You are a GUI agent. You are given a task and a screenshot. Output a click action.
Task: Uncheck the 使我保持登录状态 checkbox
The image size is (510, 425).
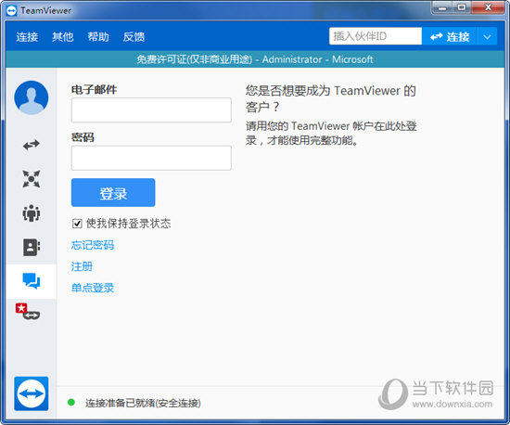point(77,224)
